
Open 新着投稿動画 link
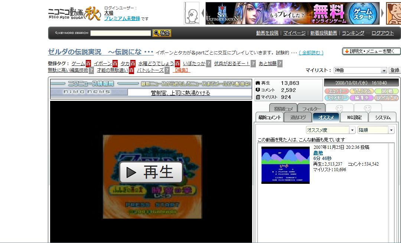coord(323,33)
